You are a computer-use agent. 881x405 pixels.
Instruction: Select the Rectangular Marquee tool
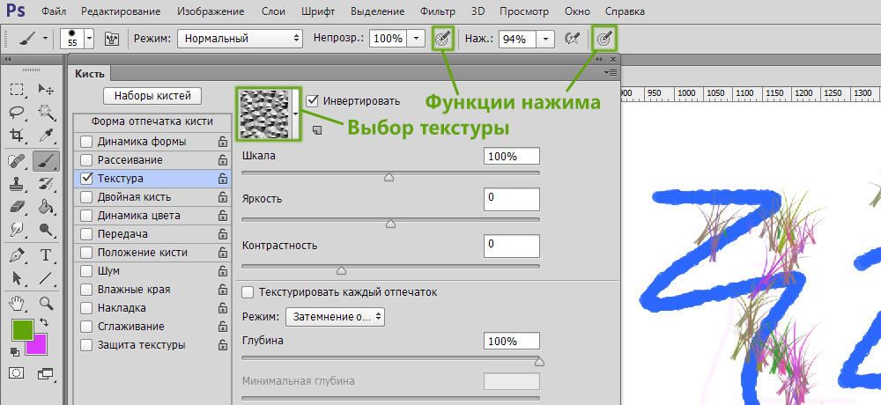[x=18, y=90]
